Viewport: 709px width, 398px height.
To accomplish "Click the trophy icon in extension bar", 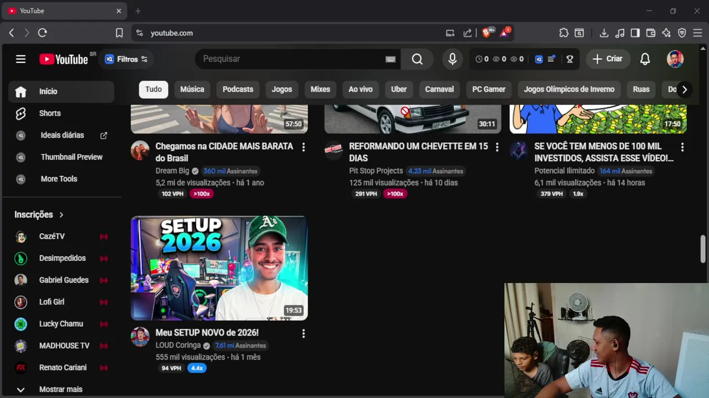I will (569, 59).
